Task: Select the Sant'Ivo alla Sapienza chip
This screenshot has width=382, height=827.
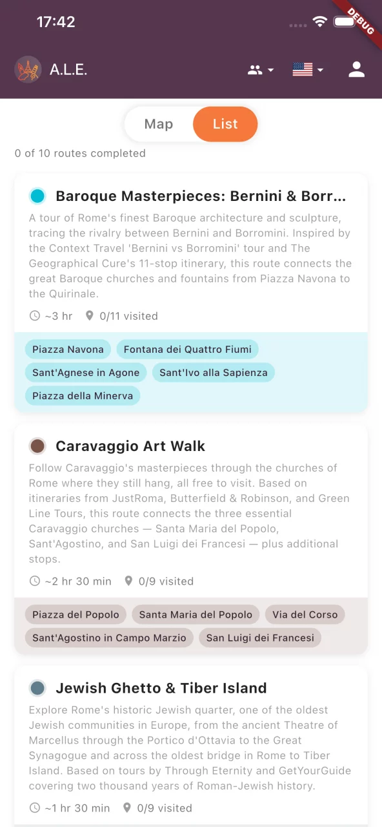Action: pos(214,373)
